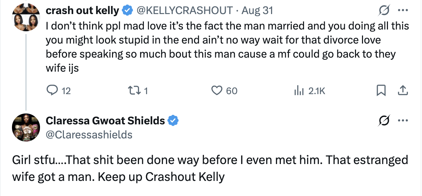View analytics showing 2.1K views
The height and width of the screenshot is (196, 422).
pyautogui.click(x=310, y=91)
